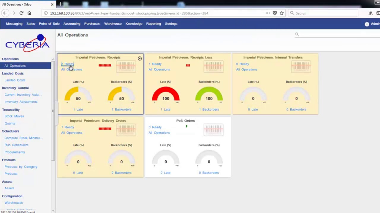Open the Reporting menu
The image size is (380, 213).
[x=153, y=24]
